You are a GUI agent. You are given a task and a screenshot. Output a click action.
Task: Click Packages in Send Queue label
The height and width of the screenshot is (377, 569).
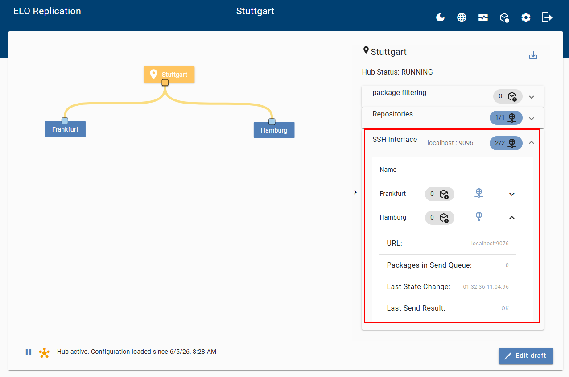429,265
